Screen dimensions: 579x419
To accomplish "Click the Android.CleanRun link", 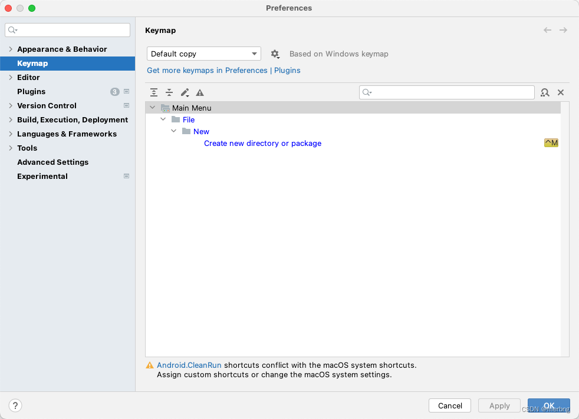I will point(189,365).
